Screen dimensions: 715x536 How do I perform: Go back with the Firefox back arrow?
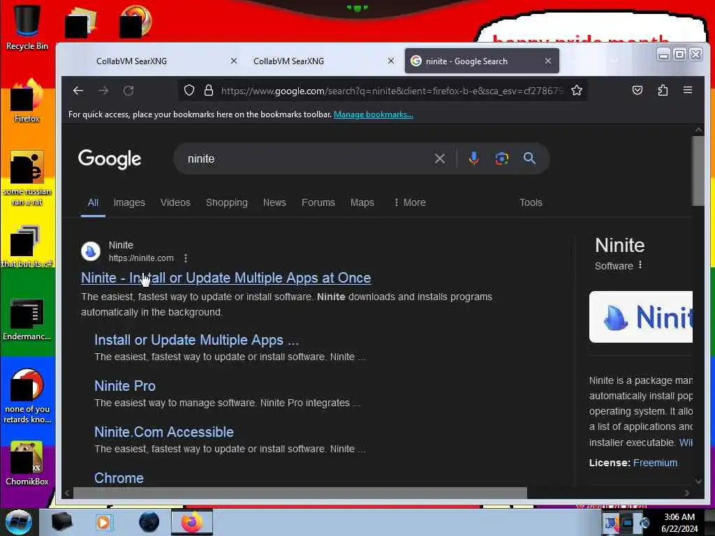coord(78,91)
